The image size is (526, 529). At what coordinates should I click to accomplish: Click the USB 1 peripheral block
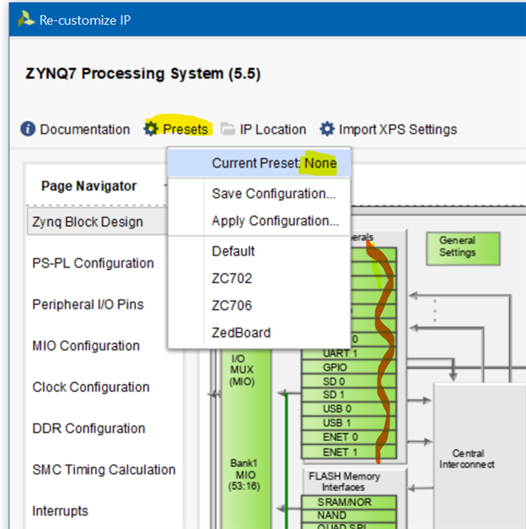click(x=348, y=423)
